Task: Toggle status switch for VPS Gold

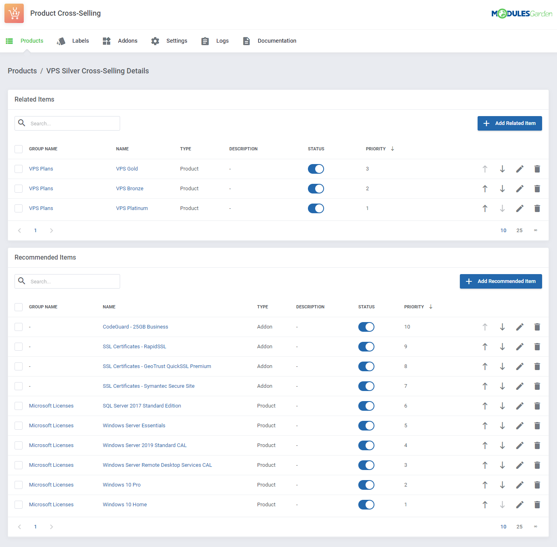Action: coord(316,169)
